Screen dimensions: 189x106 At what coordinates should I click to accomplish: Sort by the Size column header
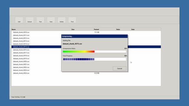[83, 29]
